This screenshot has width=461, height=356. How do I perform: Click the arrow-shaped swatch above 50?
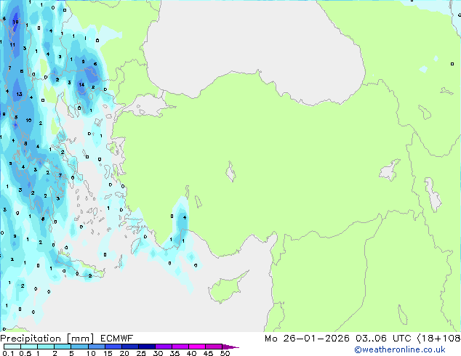(230, 347)
